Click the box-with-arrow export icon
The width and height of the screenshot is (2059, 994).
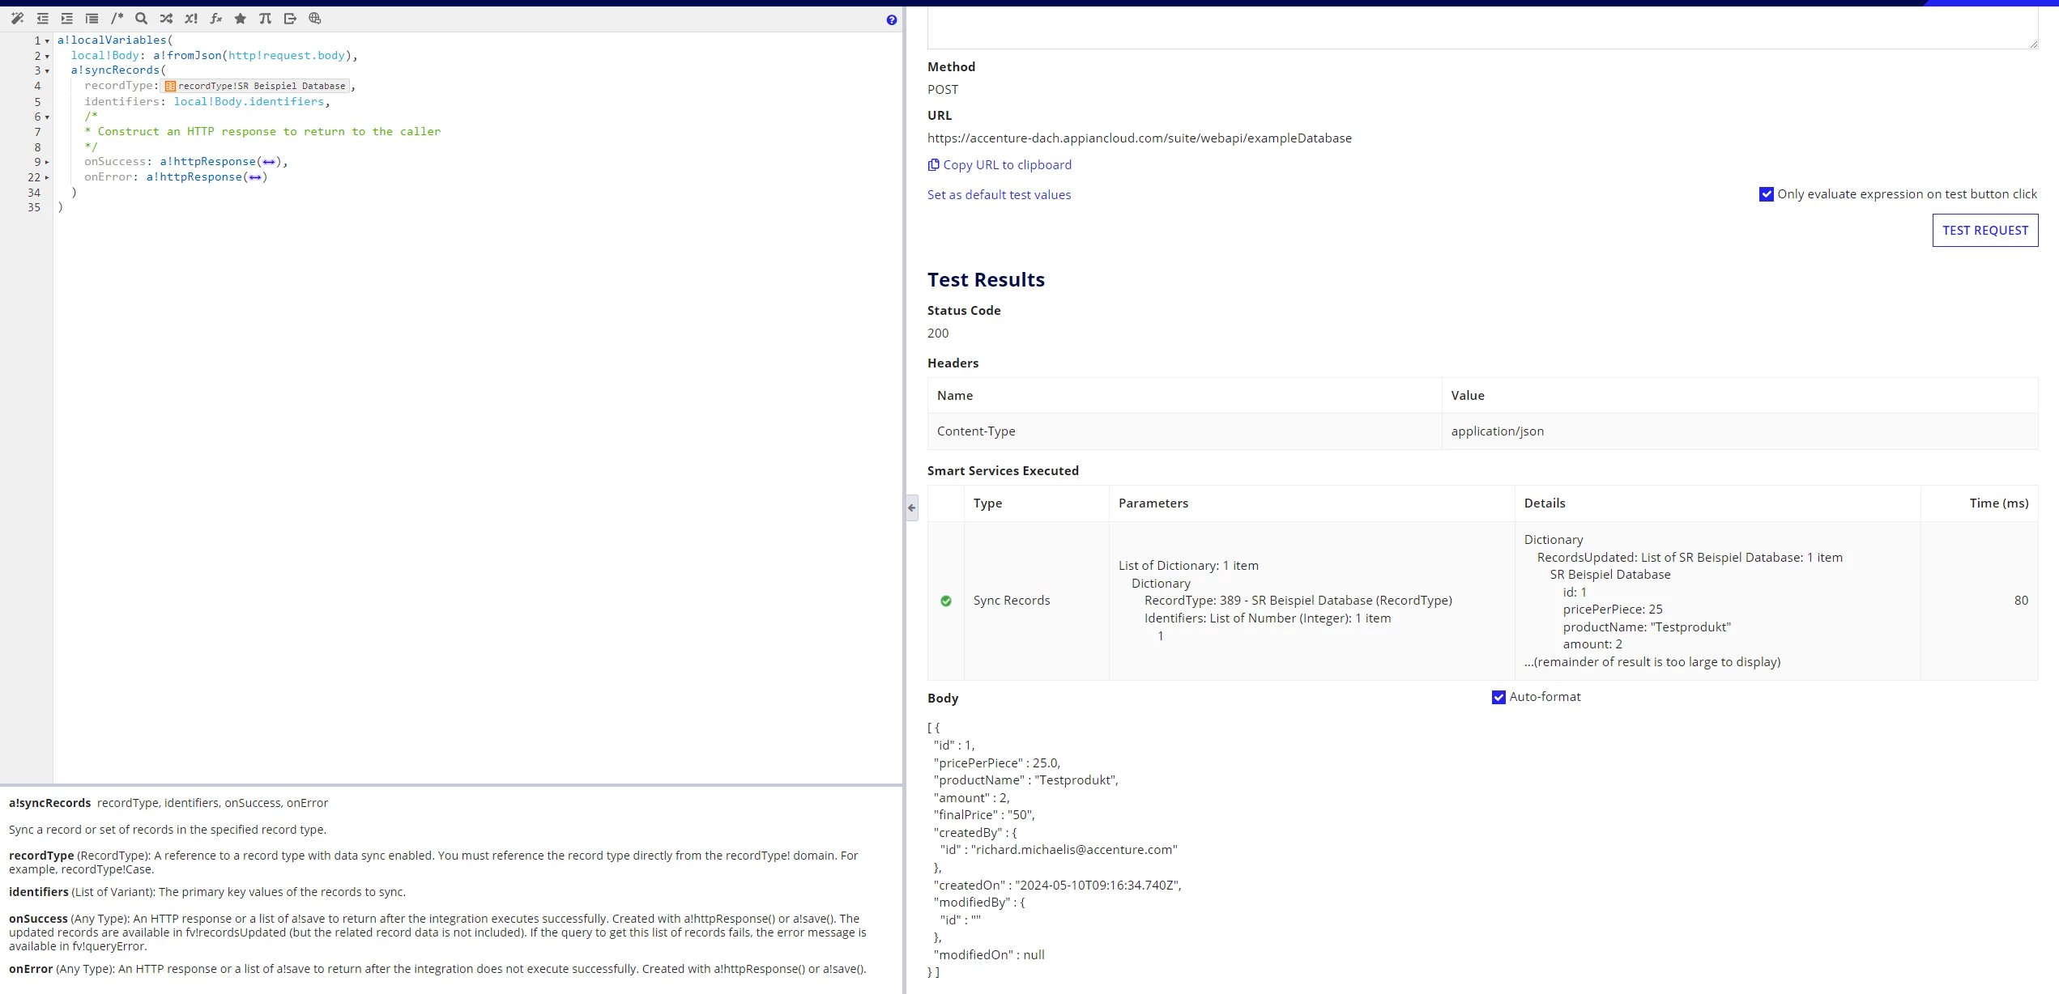(x=290, y=19)
